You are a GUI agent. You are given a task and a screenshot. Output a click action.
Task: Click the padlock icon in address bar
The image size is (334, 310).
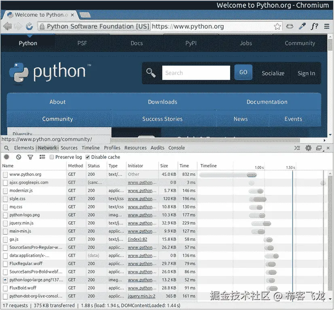(x=42, y=26)
